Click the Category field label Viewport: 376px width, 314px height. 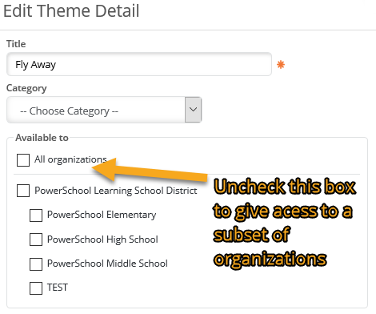26,88
